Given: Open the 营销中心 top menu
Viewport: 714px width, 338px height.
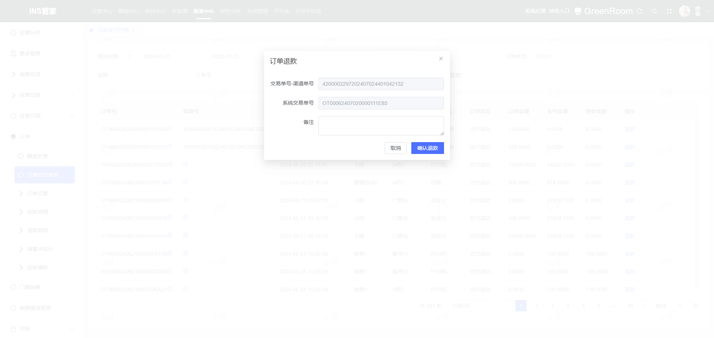Looking at the screenshot, I should coord(129,11).
